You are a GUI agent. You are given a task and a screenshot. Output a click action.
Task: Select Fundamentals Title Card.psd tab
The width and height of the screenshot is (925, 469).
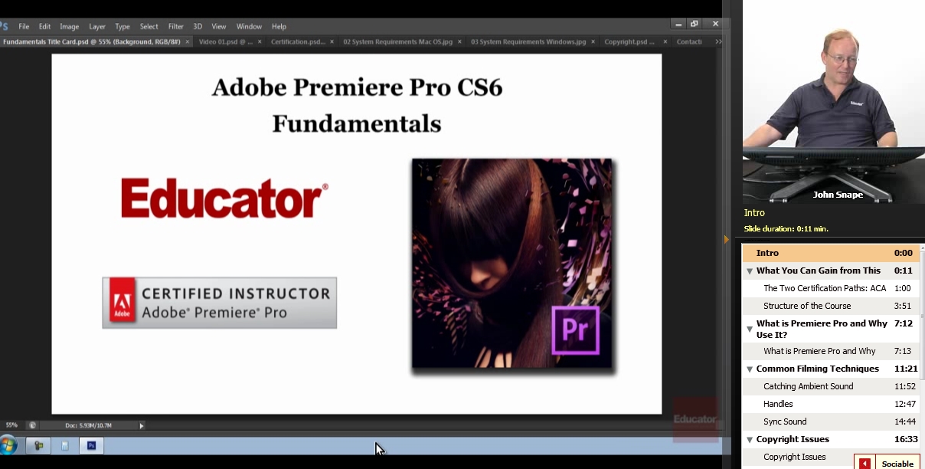click(x=91, y=41)
